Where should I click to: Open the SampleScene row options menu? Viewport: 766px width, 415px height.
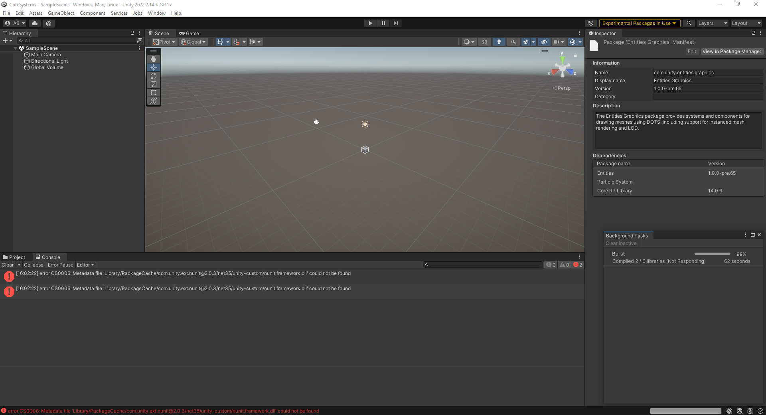click(x=140, y=48)
